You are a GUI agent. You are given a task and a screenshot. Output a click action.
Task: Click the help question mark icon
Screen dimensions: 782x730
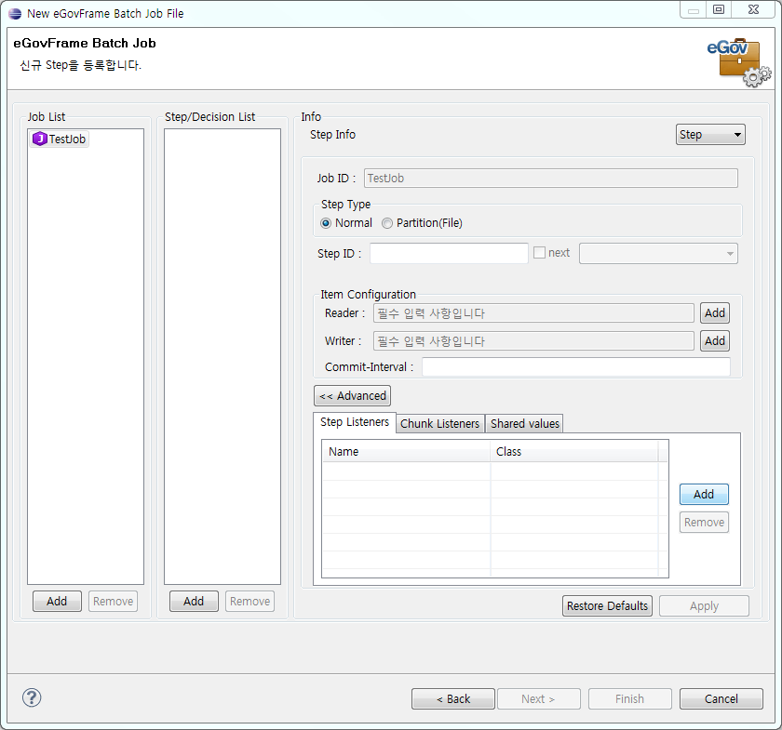click(32, 697)
